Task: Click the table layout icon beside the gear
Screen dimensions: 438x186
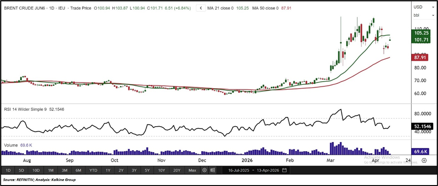Action: pos(213,170)
